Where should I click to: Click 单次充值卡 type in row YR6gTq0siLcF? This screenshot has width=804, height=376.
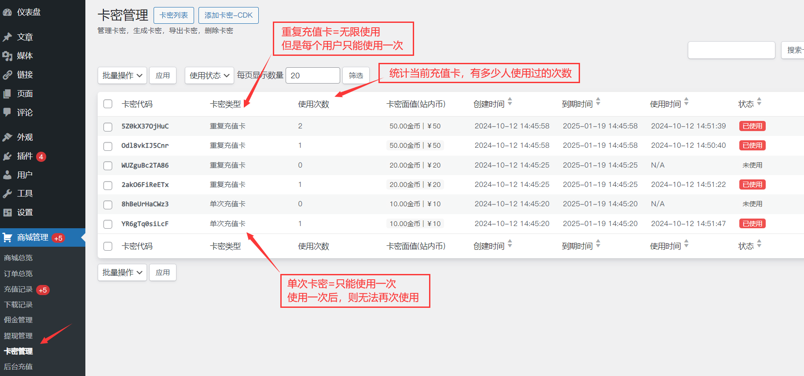click(x=228, y=224)
